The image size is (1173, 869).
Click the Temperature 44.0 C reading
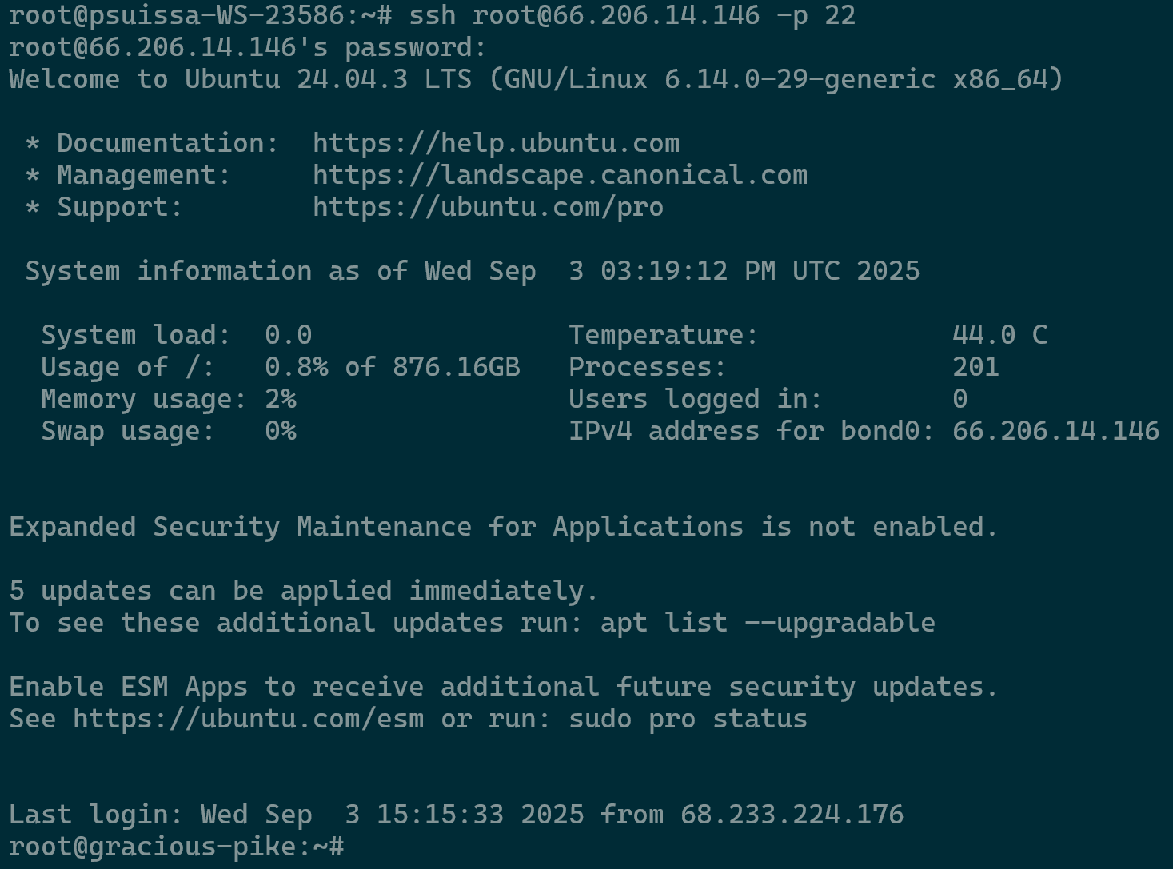(999, 335)
